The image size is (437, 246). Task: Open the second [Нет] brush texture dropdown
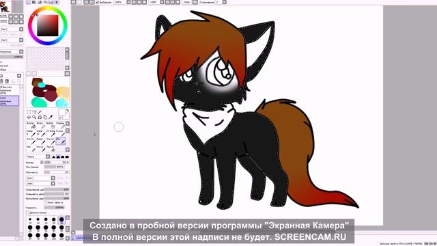pyautogui.click(x=40, y=184)
